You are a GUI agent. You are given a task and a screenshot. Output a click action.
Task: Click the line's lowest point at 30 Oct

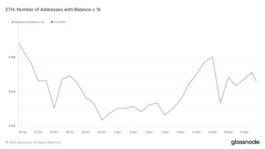point(102,120)
